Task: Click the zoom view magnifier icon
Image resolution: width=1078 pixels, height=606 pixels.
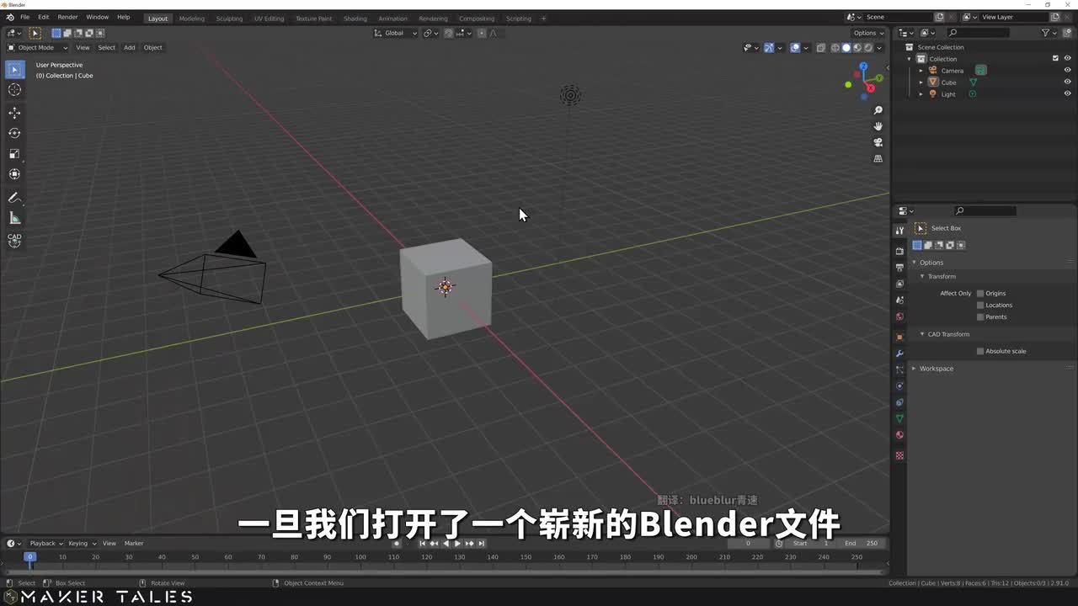Action: 878,110
